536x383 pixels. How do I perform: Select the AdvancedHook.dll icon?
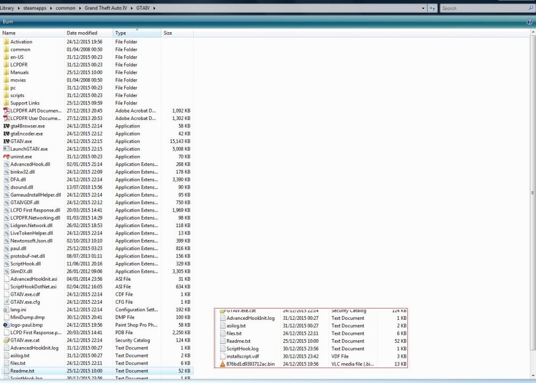coord(6,164)
